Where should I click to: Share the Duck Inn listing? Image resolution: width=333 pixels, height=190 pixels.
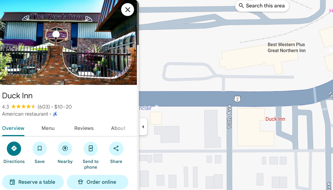116,149
